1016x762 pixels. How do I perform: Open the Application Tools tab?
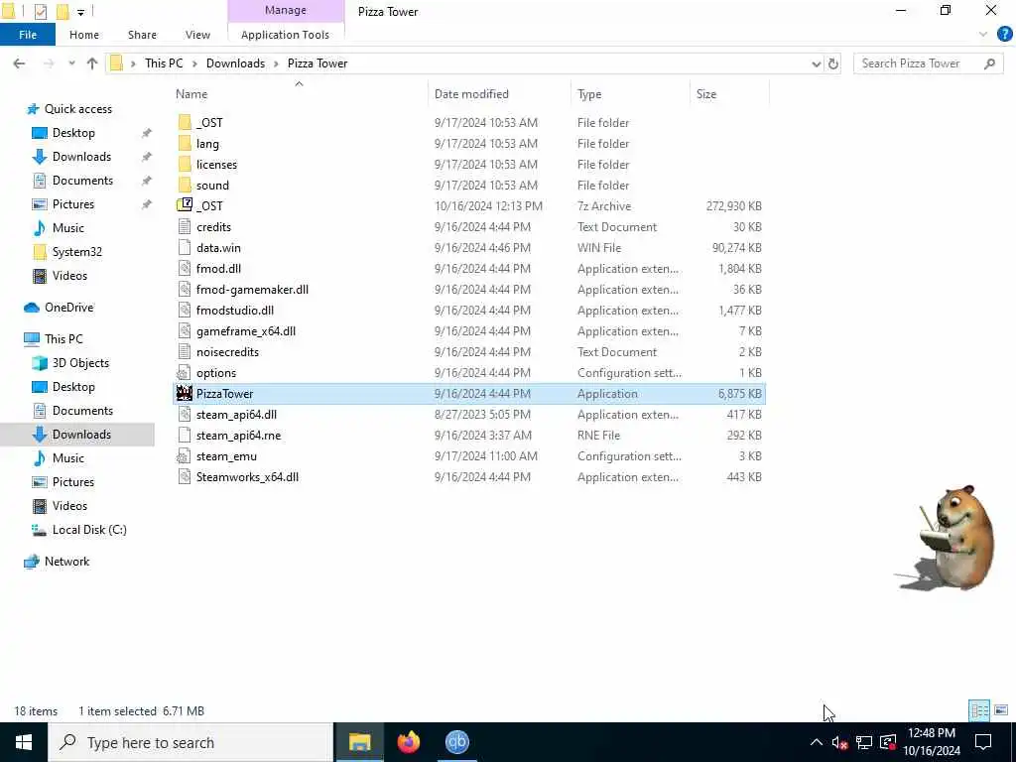(x=285, y=35)
